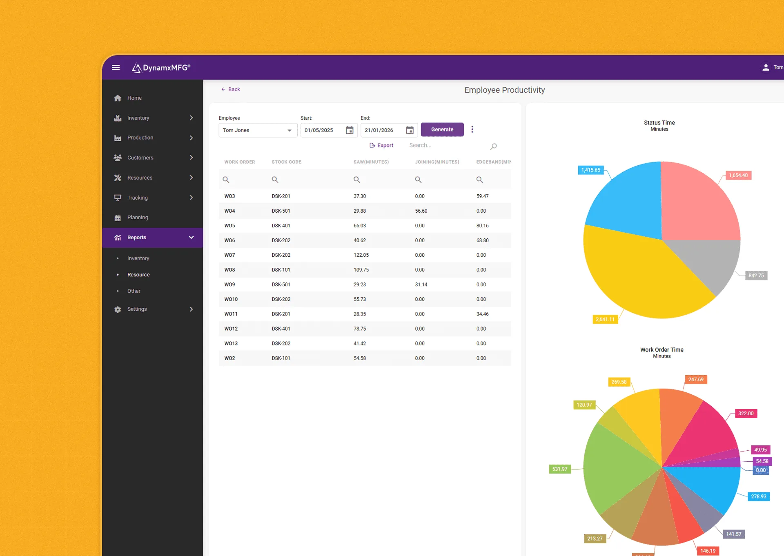Open the Inventory section icon
784x556 pixels.
(x=118, y=118)
